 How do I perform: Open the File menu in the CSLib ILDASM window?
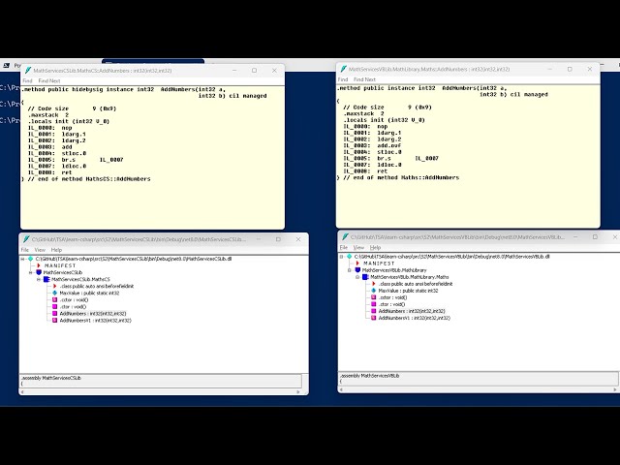24,250
